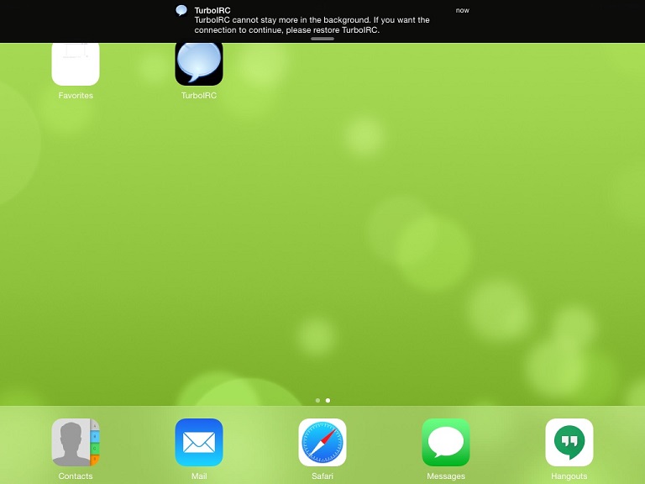
Task: Open the Favorites home screen icon
Action: 76,64
